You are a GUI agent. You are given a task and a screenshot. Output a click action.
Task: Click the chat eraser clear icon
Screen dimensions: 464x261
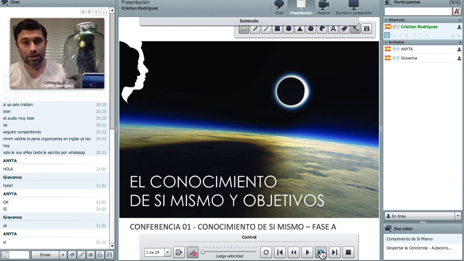click(x=72, y=255)
